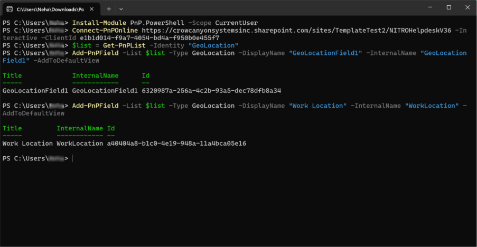Image resolution: width=477 pixels, height=247 pixels.
Task: Open a new terminal tab with plus button
Action: point(109,9)
